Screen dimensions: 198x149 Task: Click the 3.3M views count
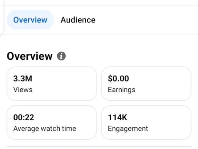(x=23, y=79)
